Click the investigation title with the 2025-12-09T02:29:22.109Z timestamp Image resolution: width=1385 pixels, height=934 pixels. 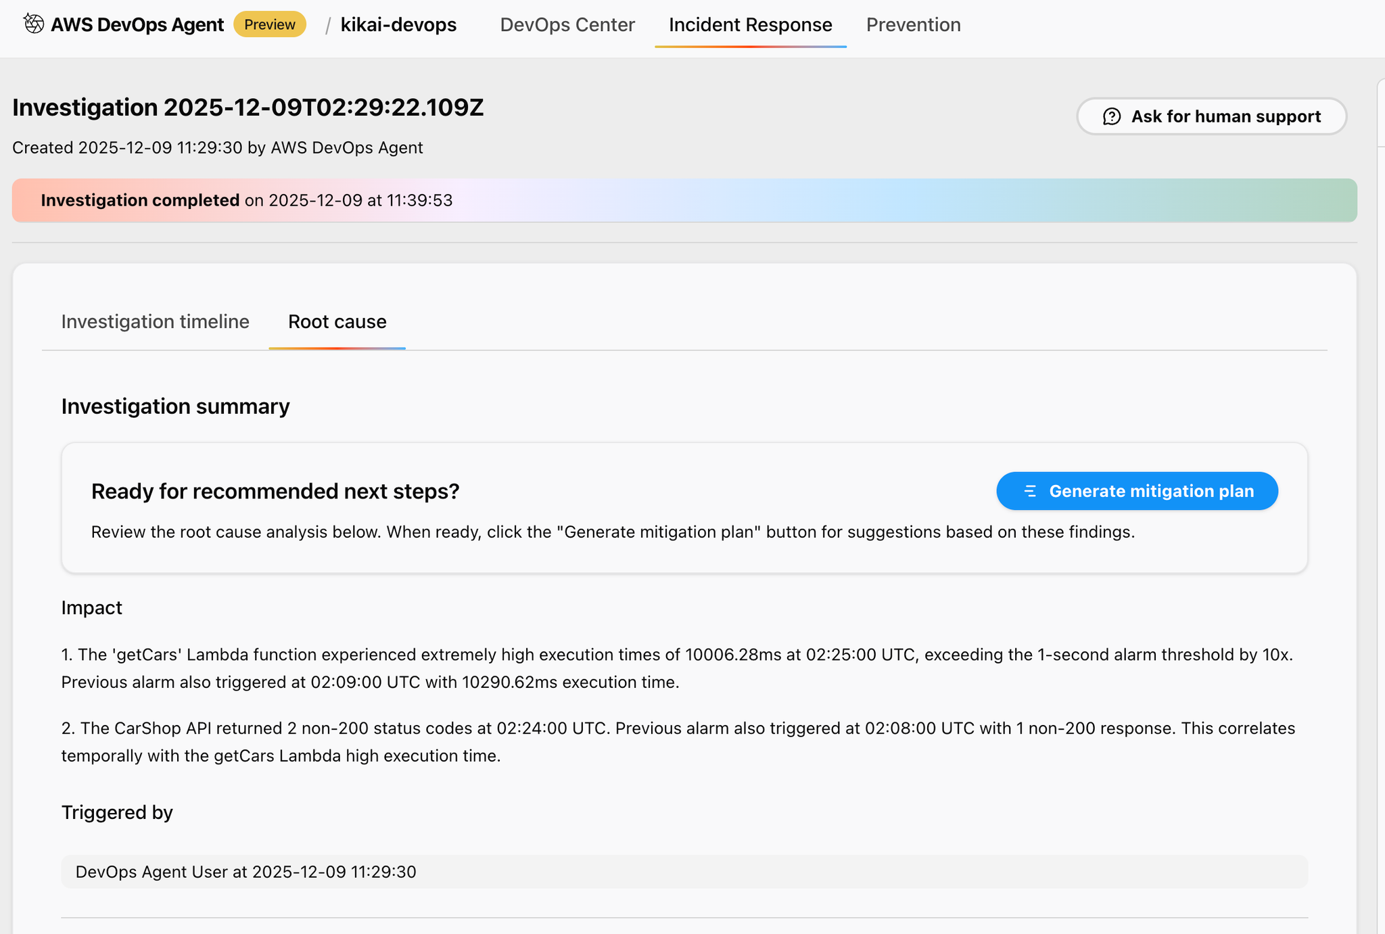tap(248, 108)
